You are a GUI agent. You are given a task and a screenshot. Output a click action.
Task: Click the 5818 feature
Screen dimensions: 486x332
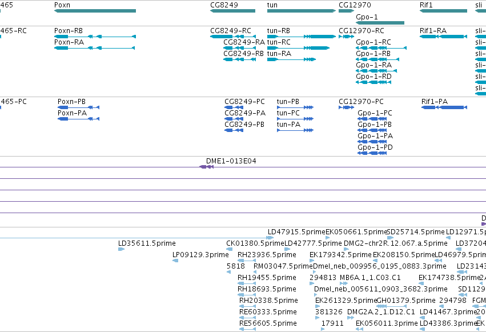[229, 272]
